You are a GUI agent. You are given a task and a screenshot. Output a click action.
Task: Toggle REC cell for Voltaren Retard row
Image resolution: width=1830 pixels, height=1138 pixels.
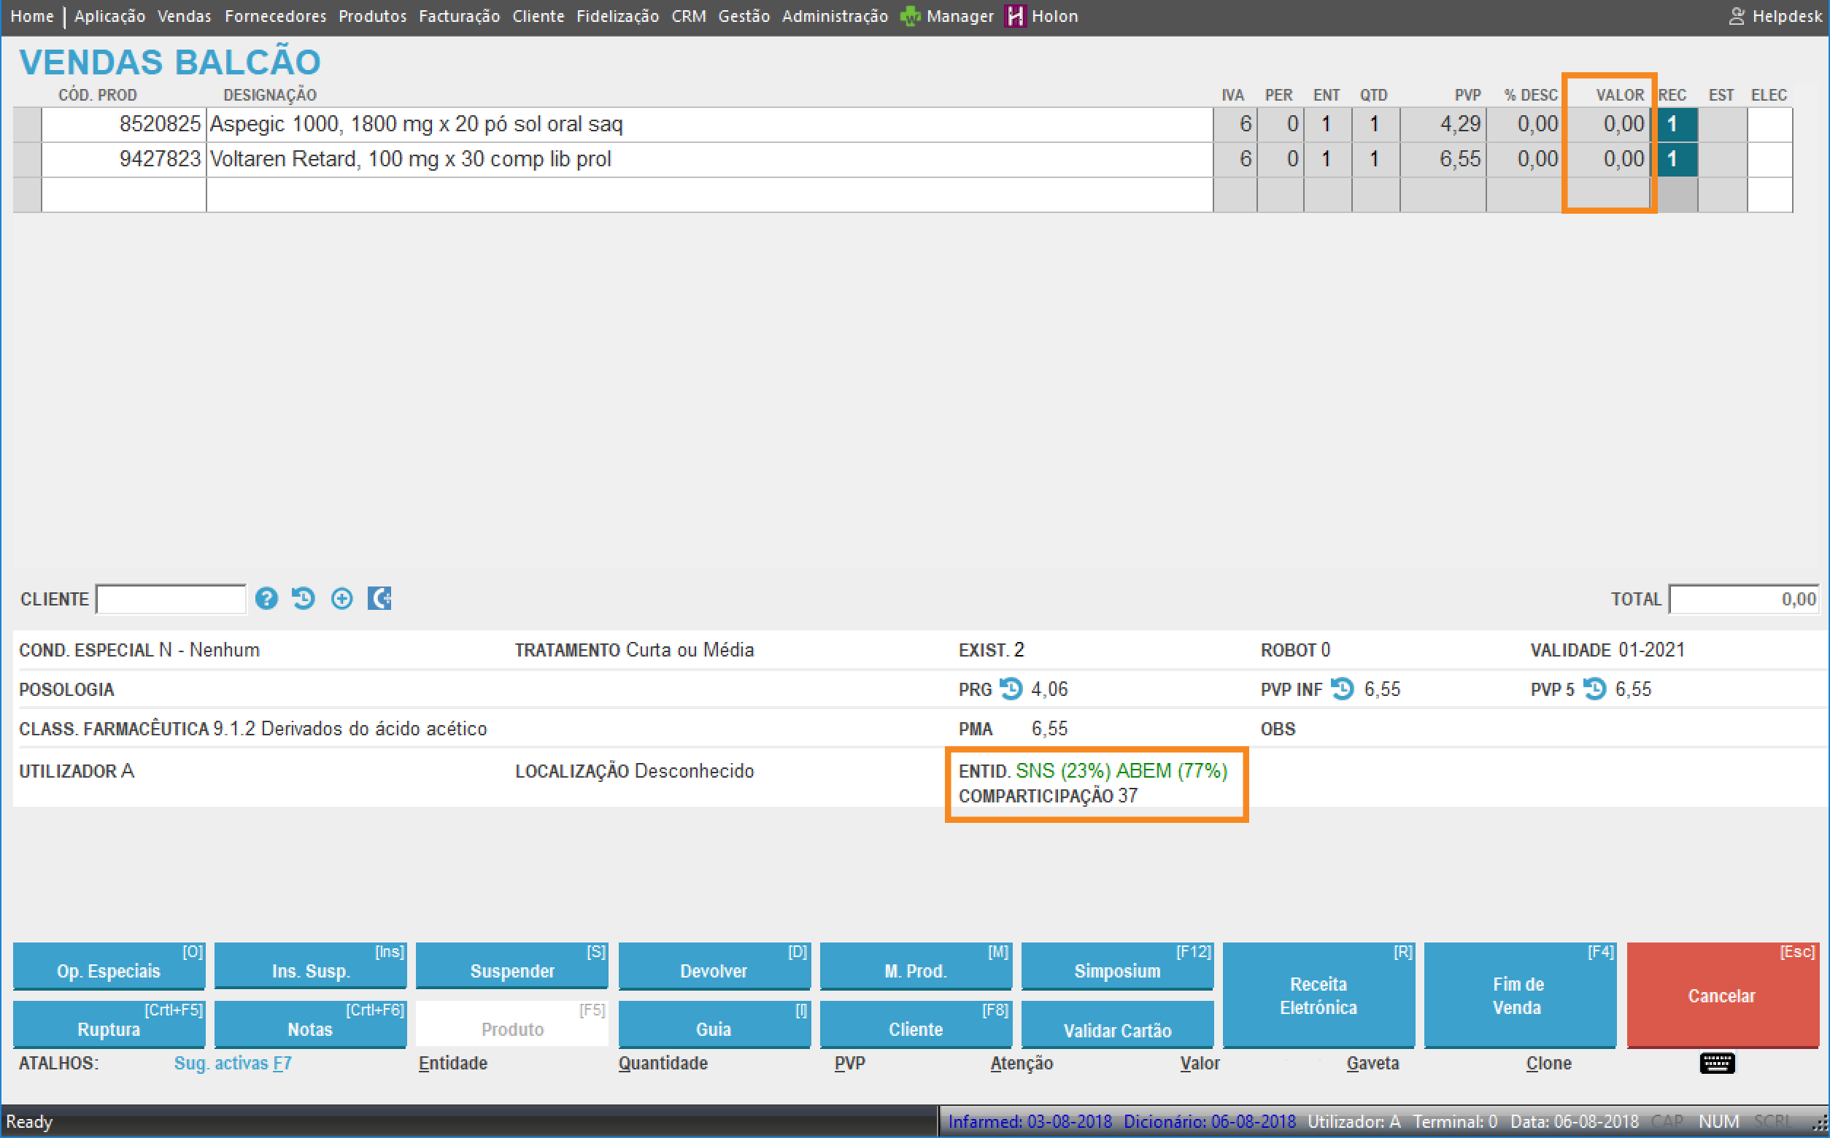click(x=1677, y=160)
